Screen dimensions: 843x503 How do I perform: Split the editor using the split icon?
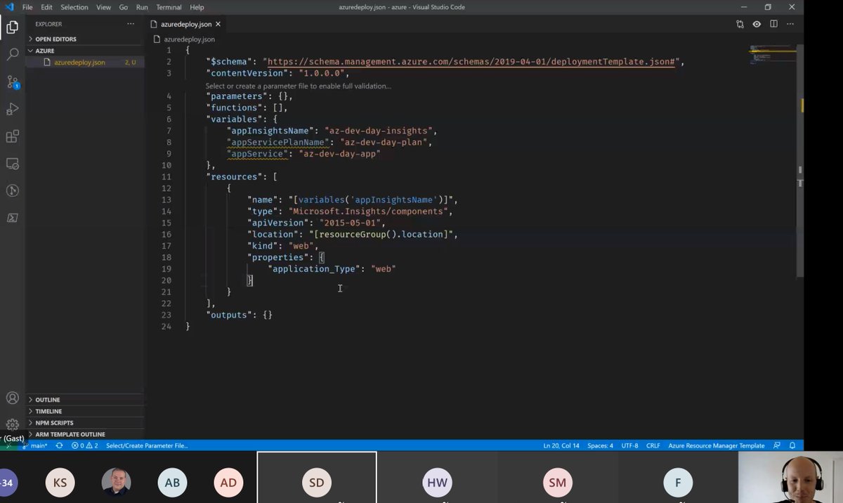pyautogui.click(x=772, y=23)
